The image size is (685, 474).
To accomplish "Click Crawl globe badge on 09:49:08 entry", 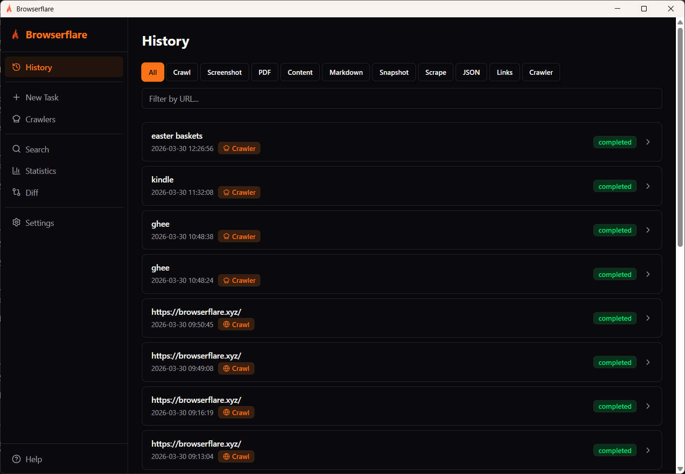I will click(236, 368).
